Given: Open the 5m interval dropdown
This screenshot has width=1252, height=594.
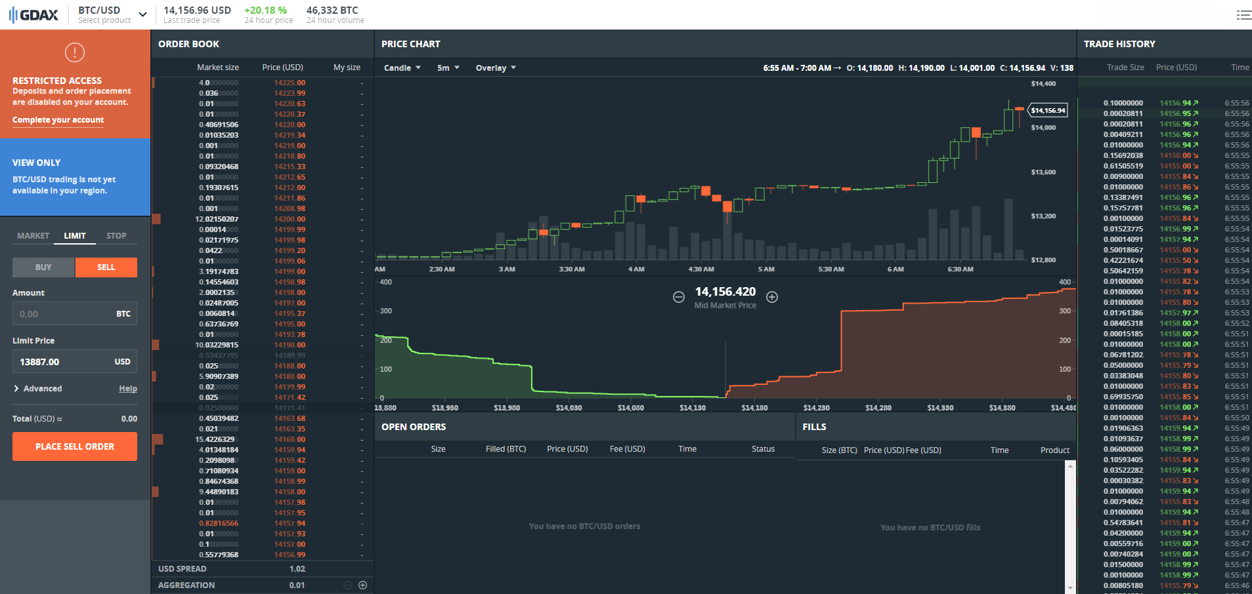Looking at the screenshot, I should coord(448,68).
